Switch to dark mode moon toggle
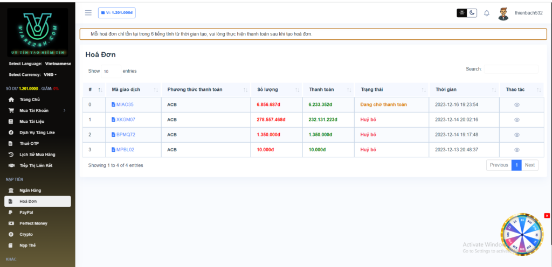This screenshot has width=552, height=267. [x=472, y=13]
